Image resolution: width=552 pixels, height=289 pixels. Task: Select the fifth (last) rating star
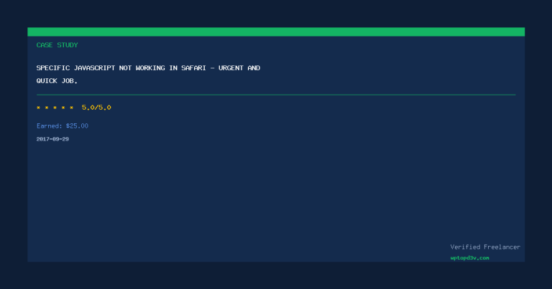tap(71, 108)
